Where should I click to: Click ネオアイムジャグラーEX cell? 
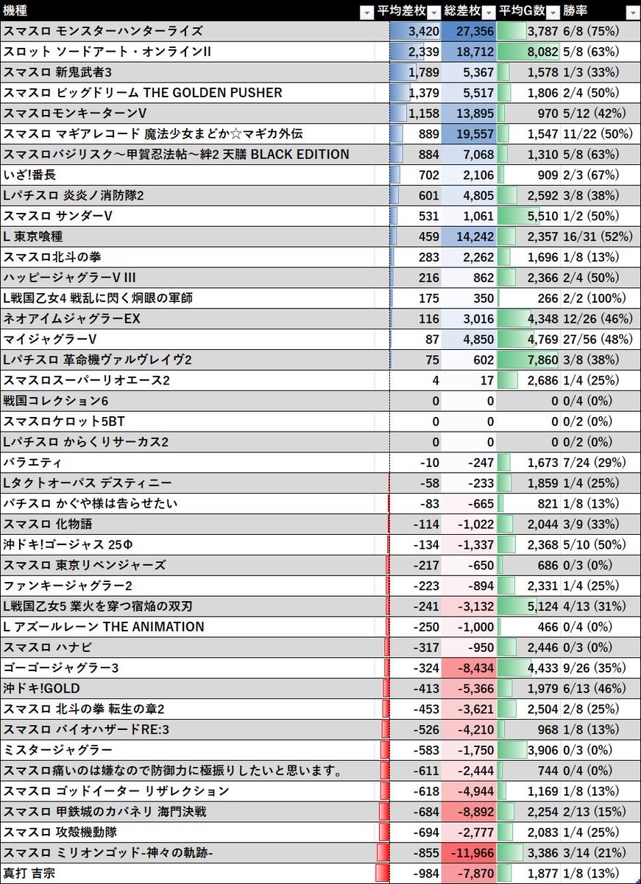pos(188,319)
